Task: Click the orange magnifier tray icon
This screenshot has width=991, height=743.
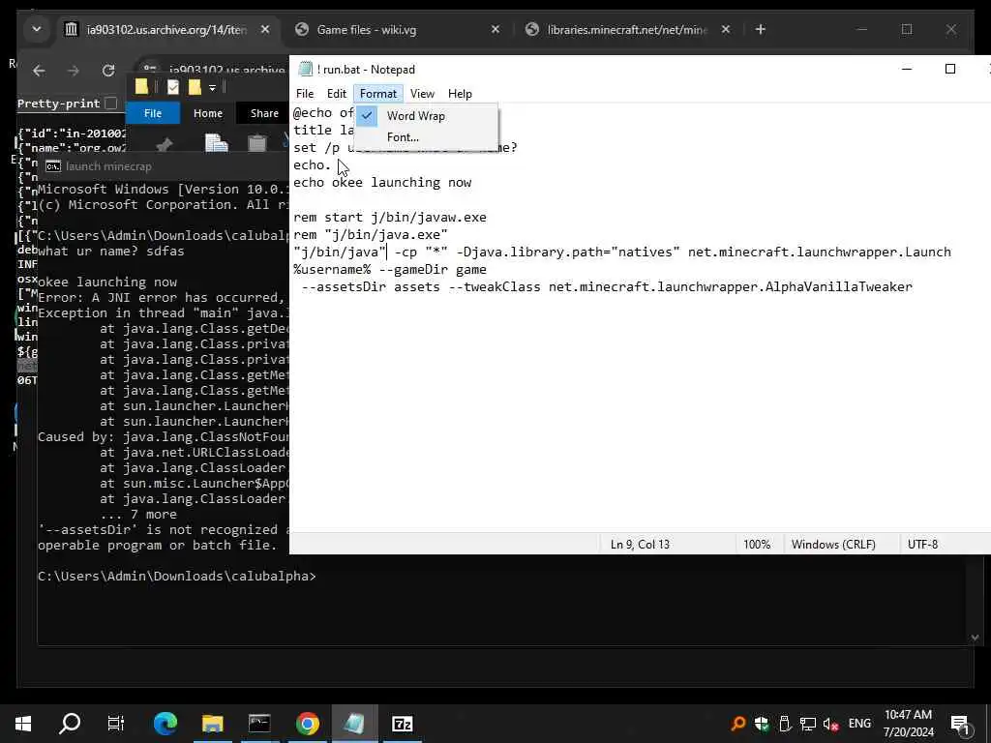Action: (x=737, y=724)
